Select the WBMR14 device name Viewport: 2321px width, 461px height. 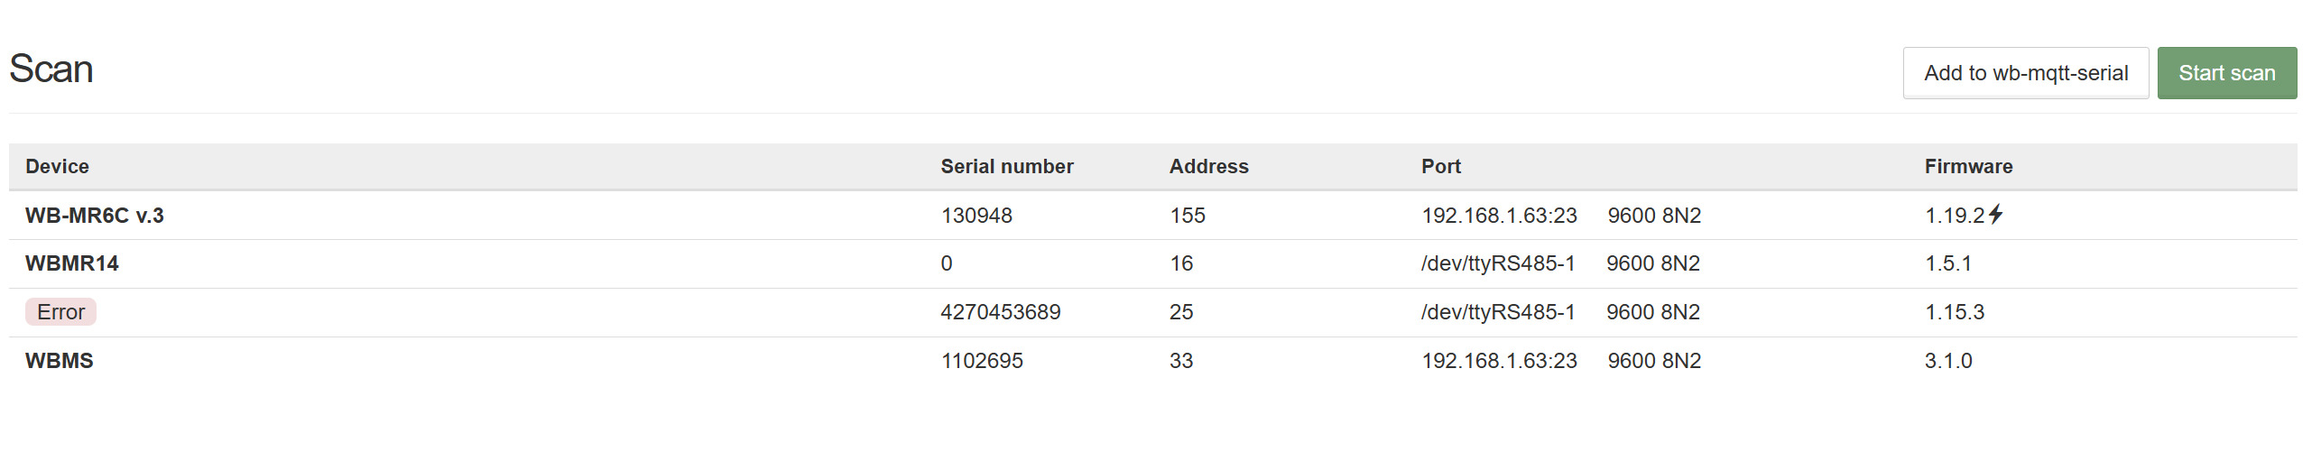72,263
